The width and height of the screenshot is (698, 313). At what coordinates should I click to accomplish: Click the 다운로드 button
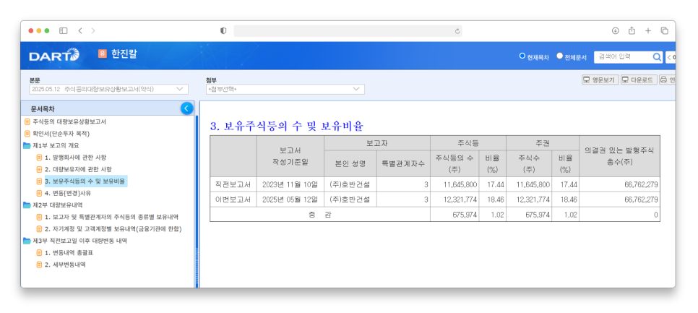coord(638,80)
